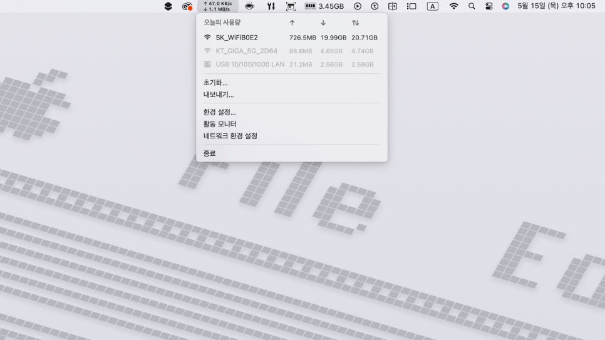Open Control Center toggles icon
605x340 pixels.
click(489, 6)
